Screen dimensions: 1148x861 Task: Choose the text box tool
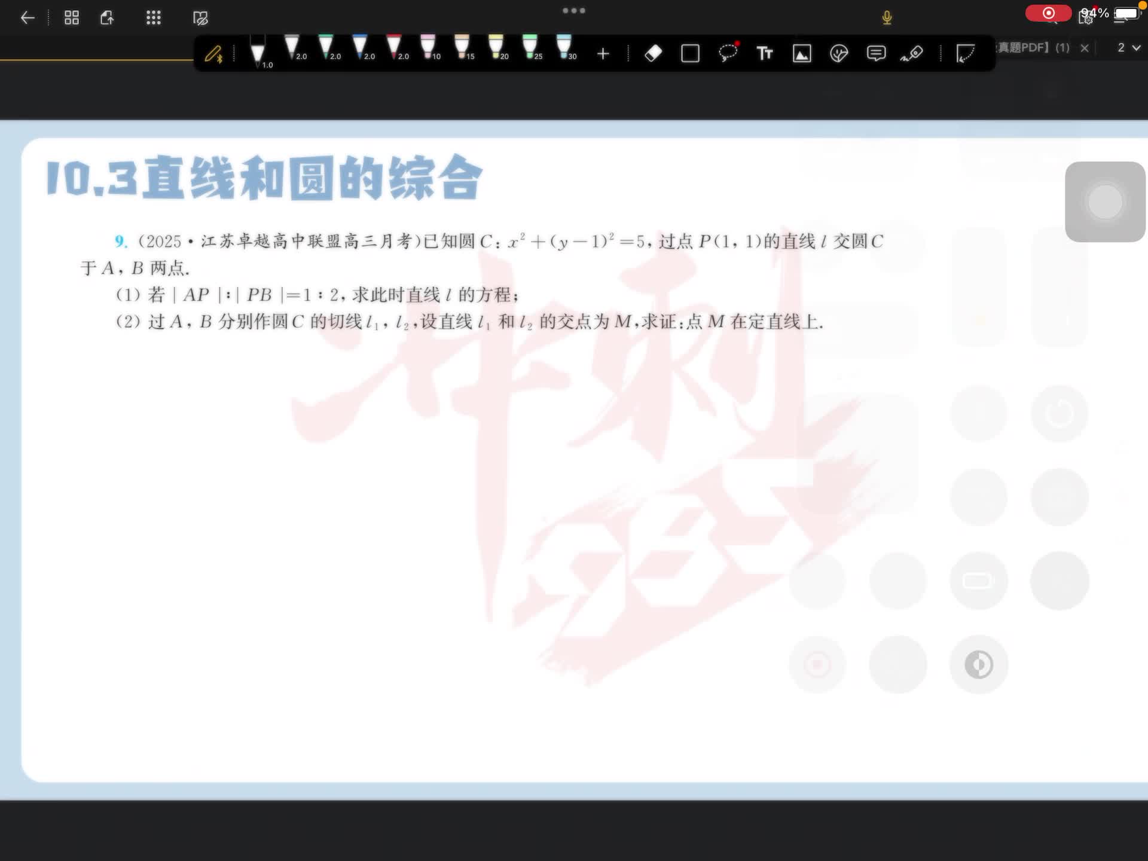pyautogui.click(x=765, y=54)
